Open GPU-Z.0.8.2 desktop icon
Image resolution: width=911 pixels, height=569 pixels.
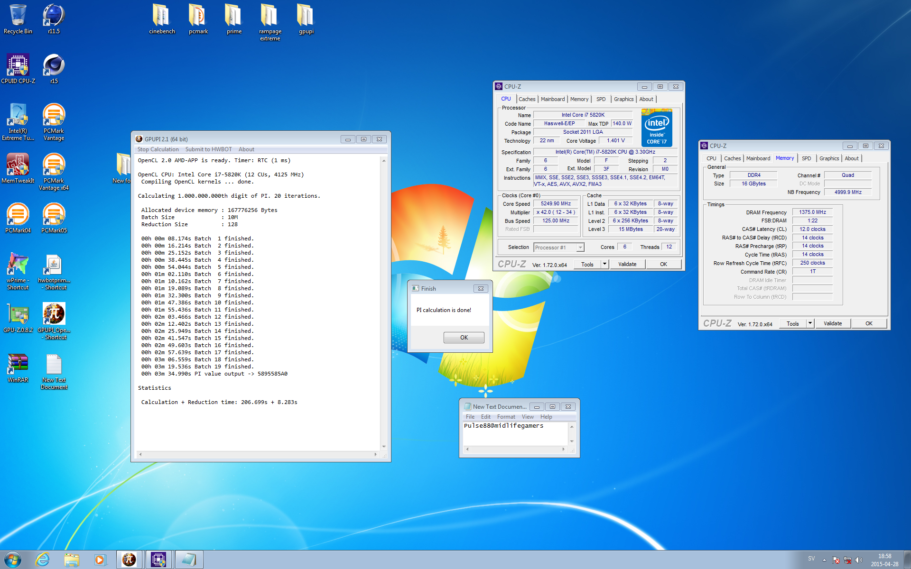pos(18,318)
